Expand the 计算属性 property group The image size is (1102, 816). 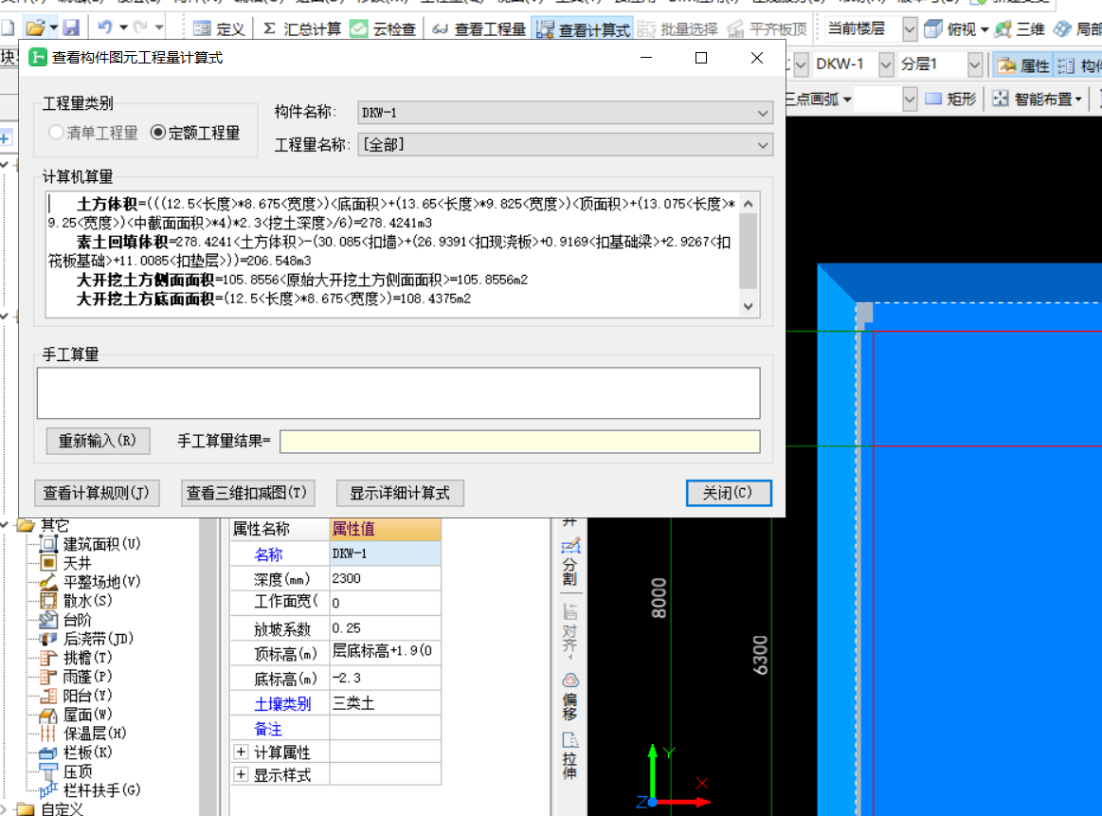click(241, 753)
